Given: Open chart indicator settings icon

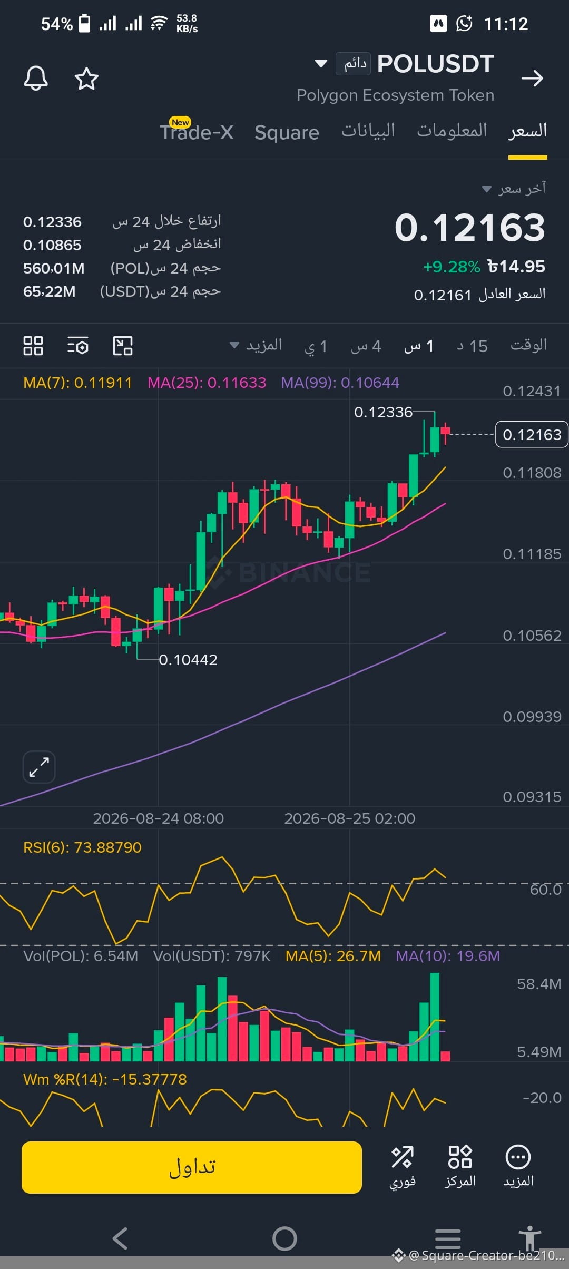Looking at the screenshot, I should (x=78, y=346).
